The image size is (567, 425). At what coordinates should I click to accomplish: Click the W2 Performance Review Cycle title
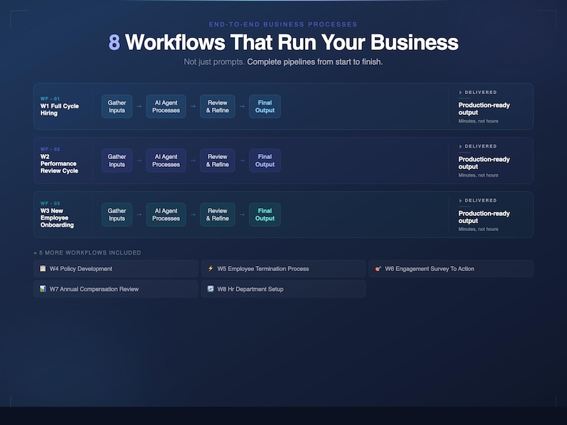pyautogui.click(x=59, y=163)
